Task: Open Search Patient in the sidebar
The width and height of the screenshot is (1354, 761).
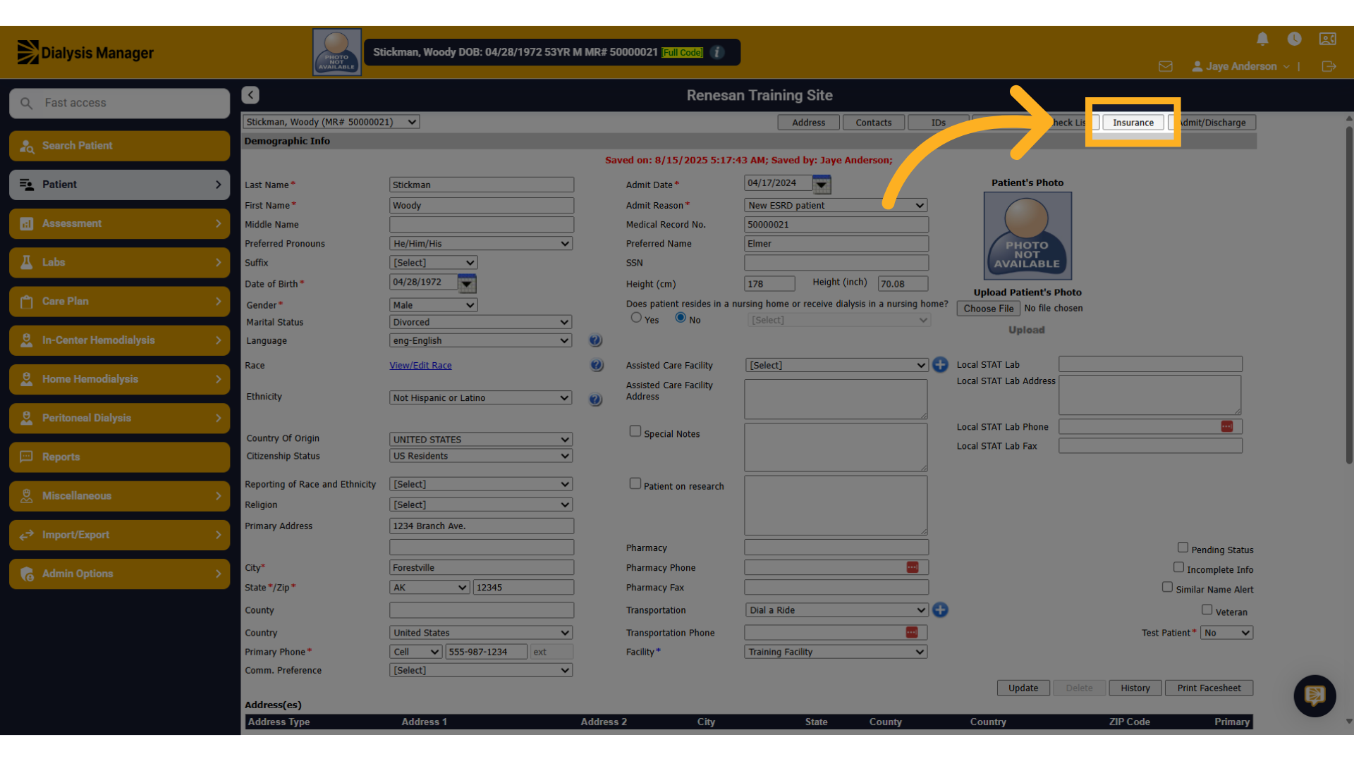Action: pos(120,146)
